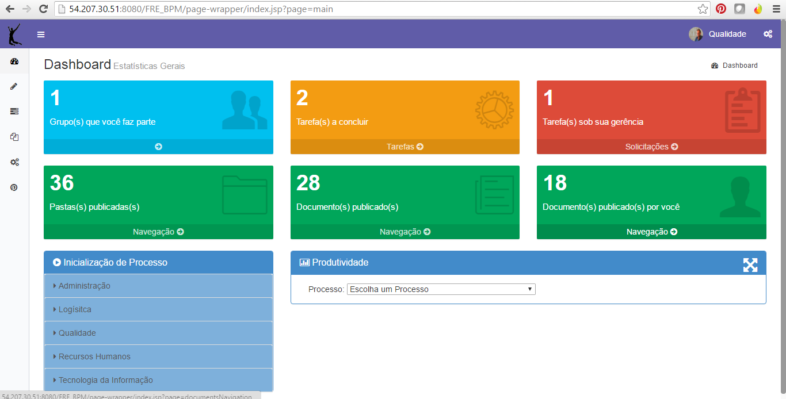Maximize the Produtividade panel with expand icon
The width and height of the screenshot is (786, 399).
click(750, 264)
